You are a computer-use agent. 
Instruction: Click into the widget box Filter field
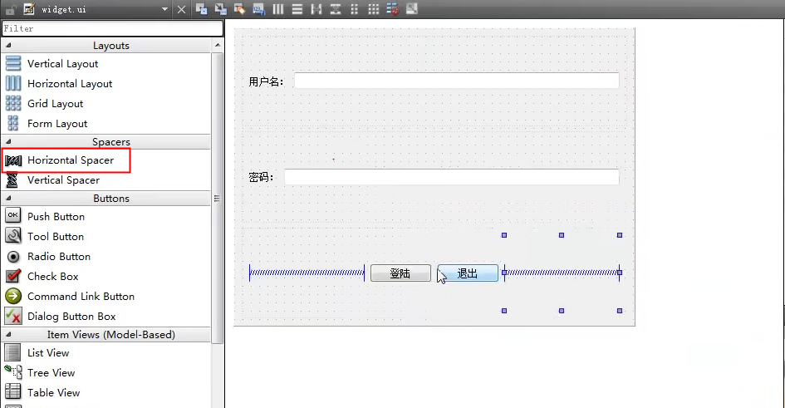point(112,28)
